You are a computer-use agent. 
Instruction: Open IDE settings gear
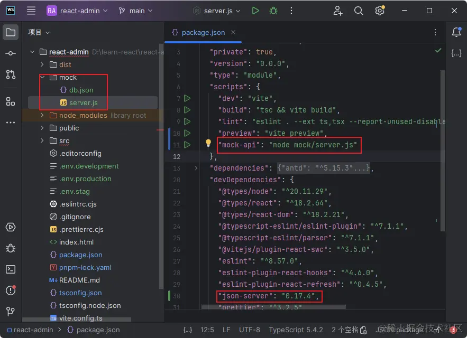(x=379, y=11)
